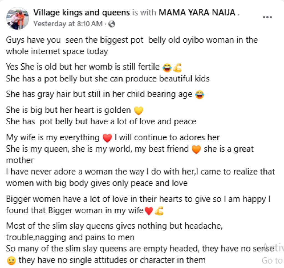Open the post options three-dot menu
Viewport: 284px width, 268px height.
click(267, 17)
